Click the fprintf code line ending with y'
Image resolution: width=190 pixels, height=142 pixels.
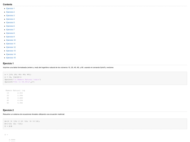19,82
